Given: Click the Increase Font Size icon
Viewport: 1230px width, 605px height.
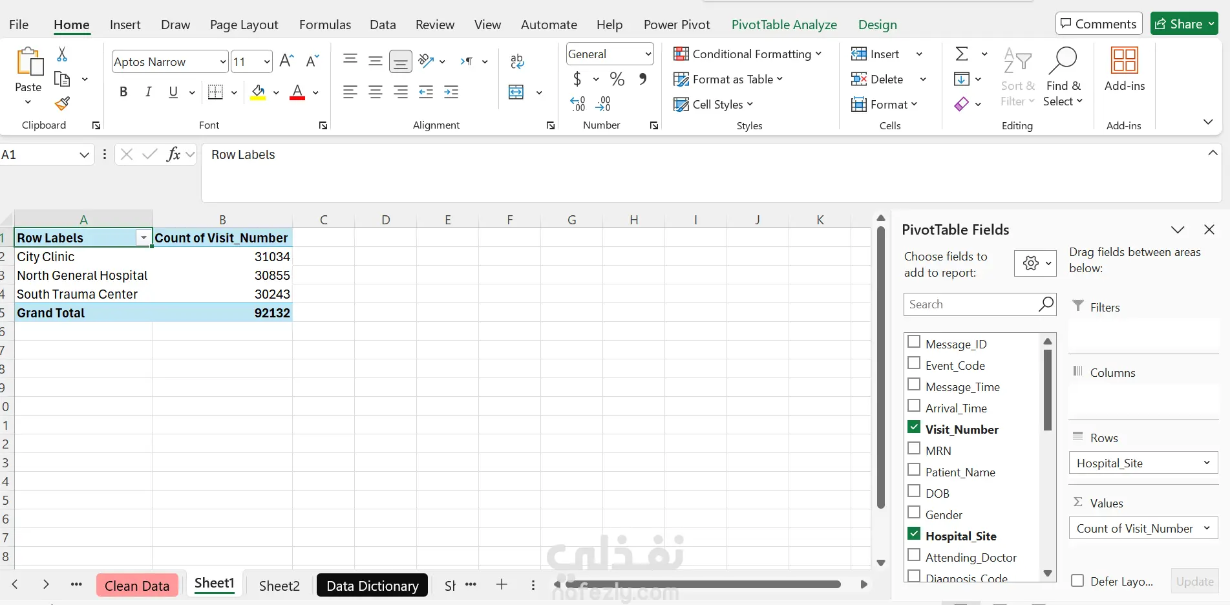Looking at the screenshot, I should [x=287, y=61].
